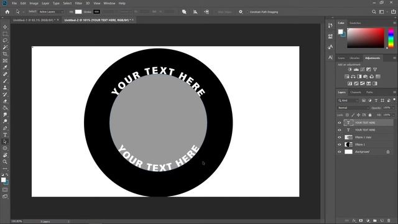Click the Home button
The image size is (398, 224).
pos(7,12)
